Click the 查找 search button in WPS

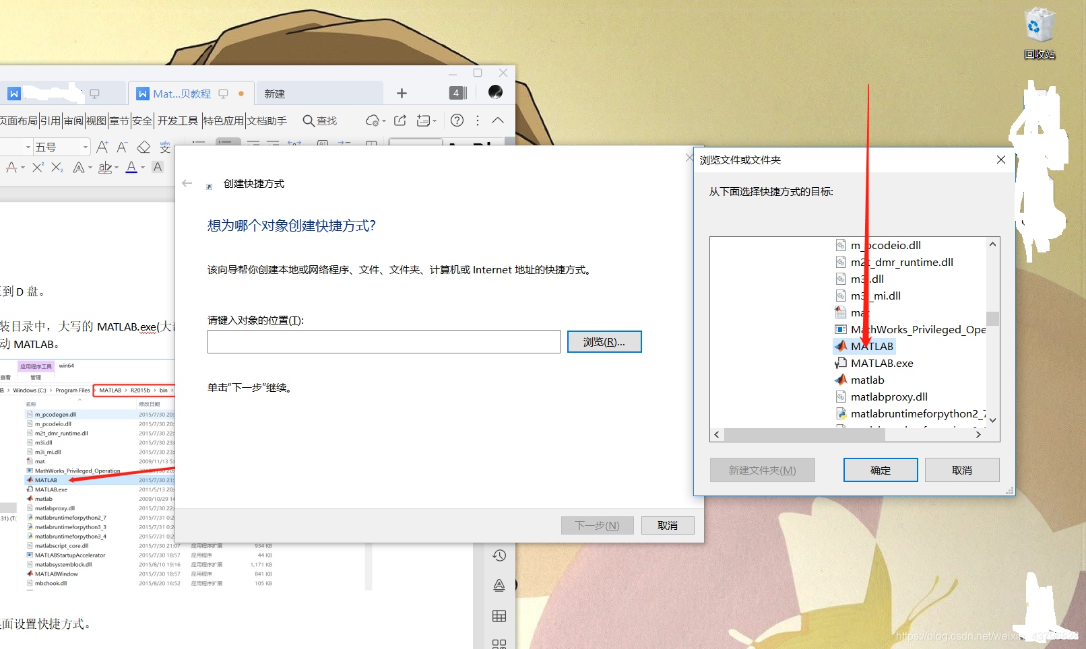(x=319, y=121)
